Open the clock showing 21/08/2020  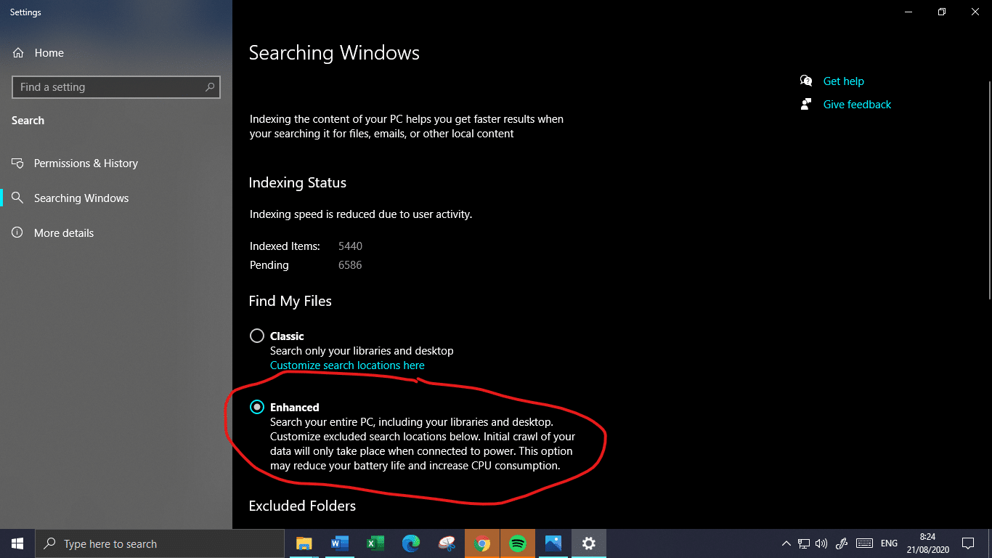927,543
